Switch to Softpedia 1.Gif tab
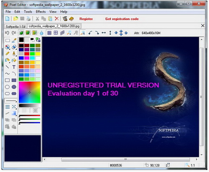The image size is (209, 172). (15, 26)
